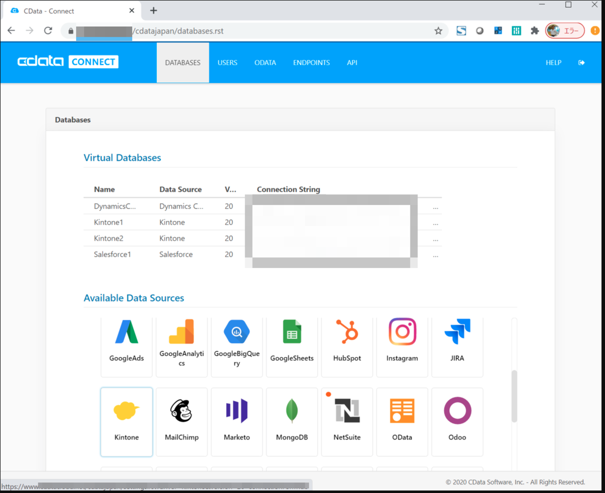Open the API tab
The width and height of the screenshot is (605, 493).
point(352,63)
